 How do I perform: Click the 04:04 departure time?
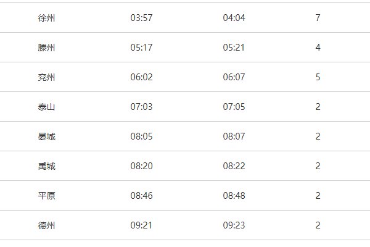coord(234,18)
